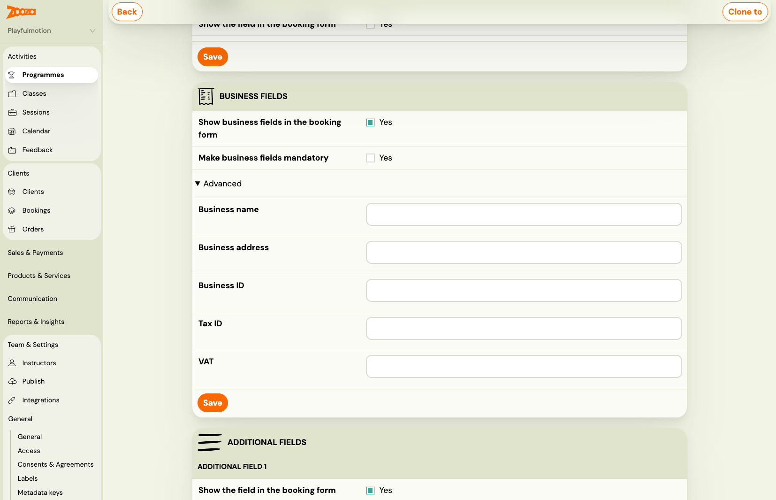This screenshot has width=776, height=500.
Task: Open Metadata keys settings
Action: tap(40, 492)
